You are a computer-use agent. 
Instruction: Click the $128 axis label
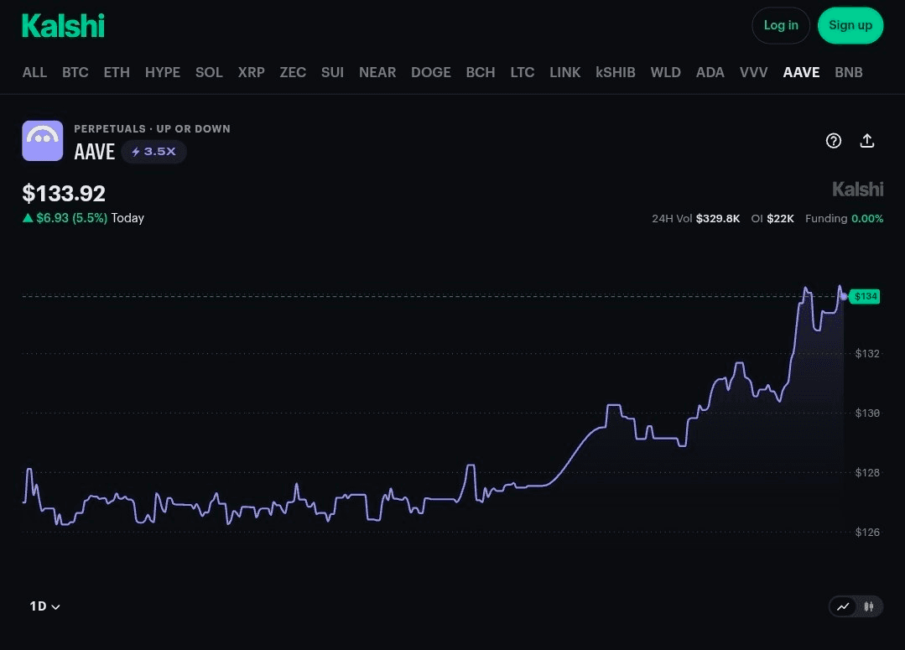867,472
